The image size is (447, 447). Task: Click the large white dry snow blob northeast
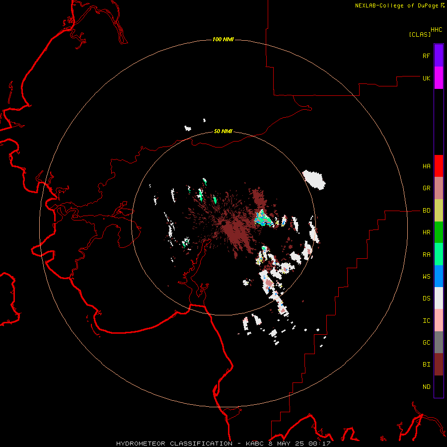(x=314, y=180)
